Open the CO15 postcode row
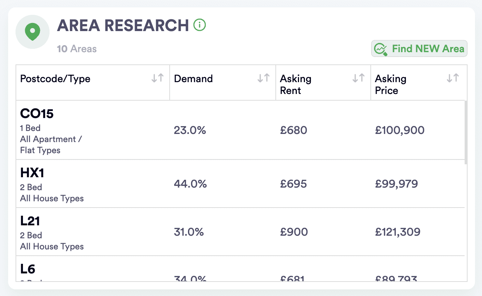Screen dimensions: 482x296 coord(37,114)
